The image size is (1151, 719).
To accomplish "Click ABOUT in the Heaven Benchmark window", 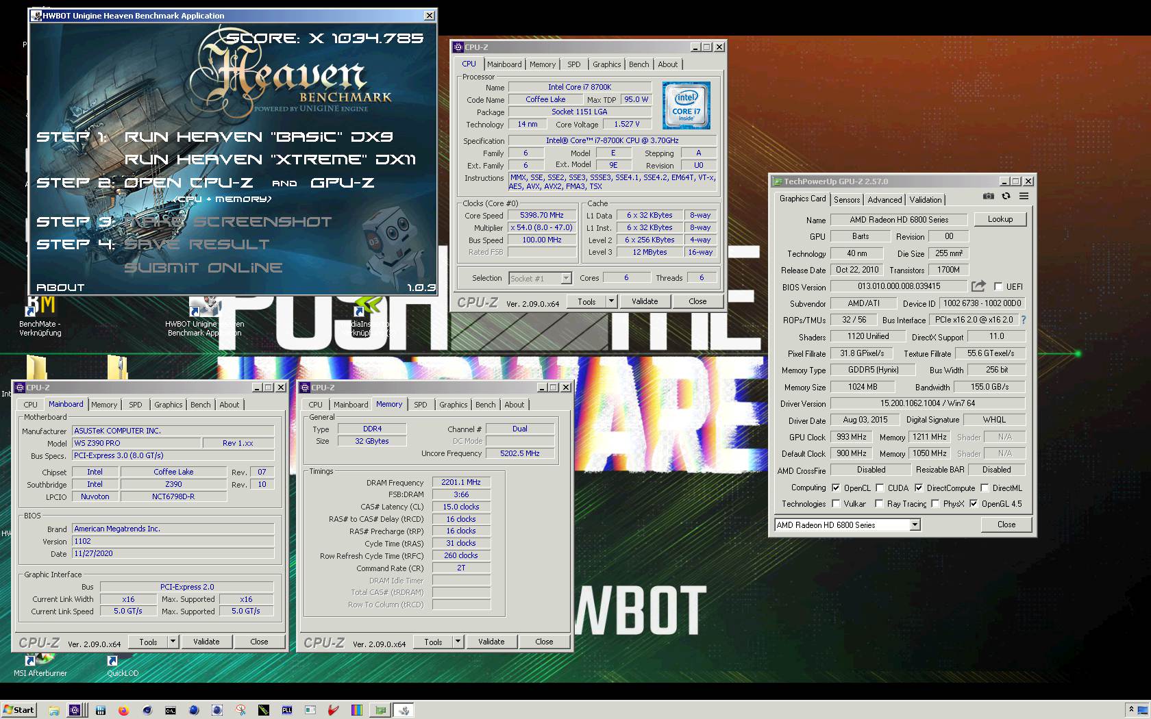I will 61,287.
